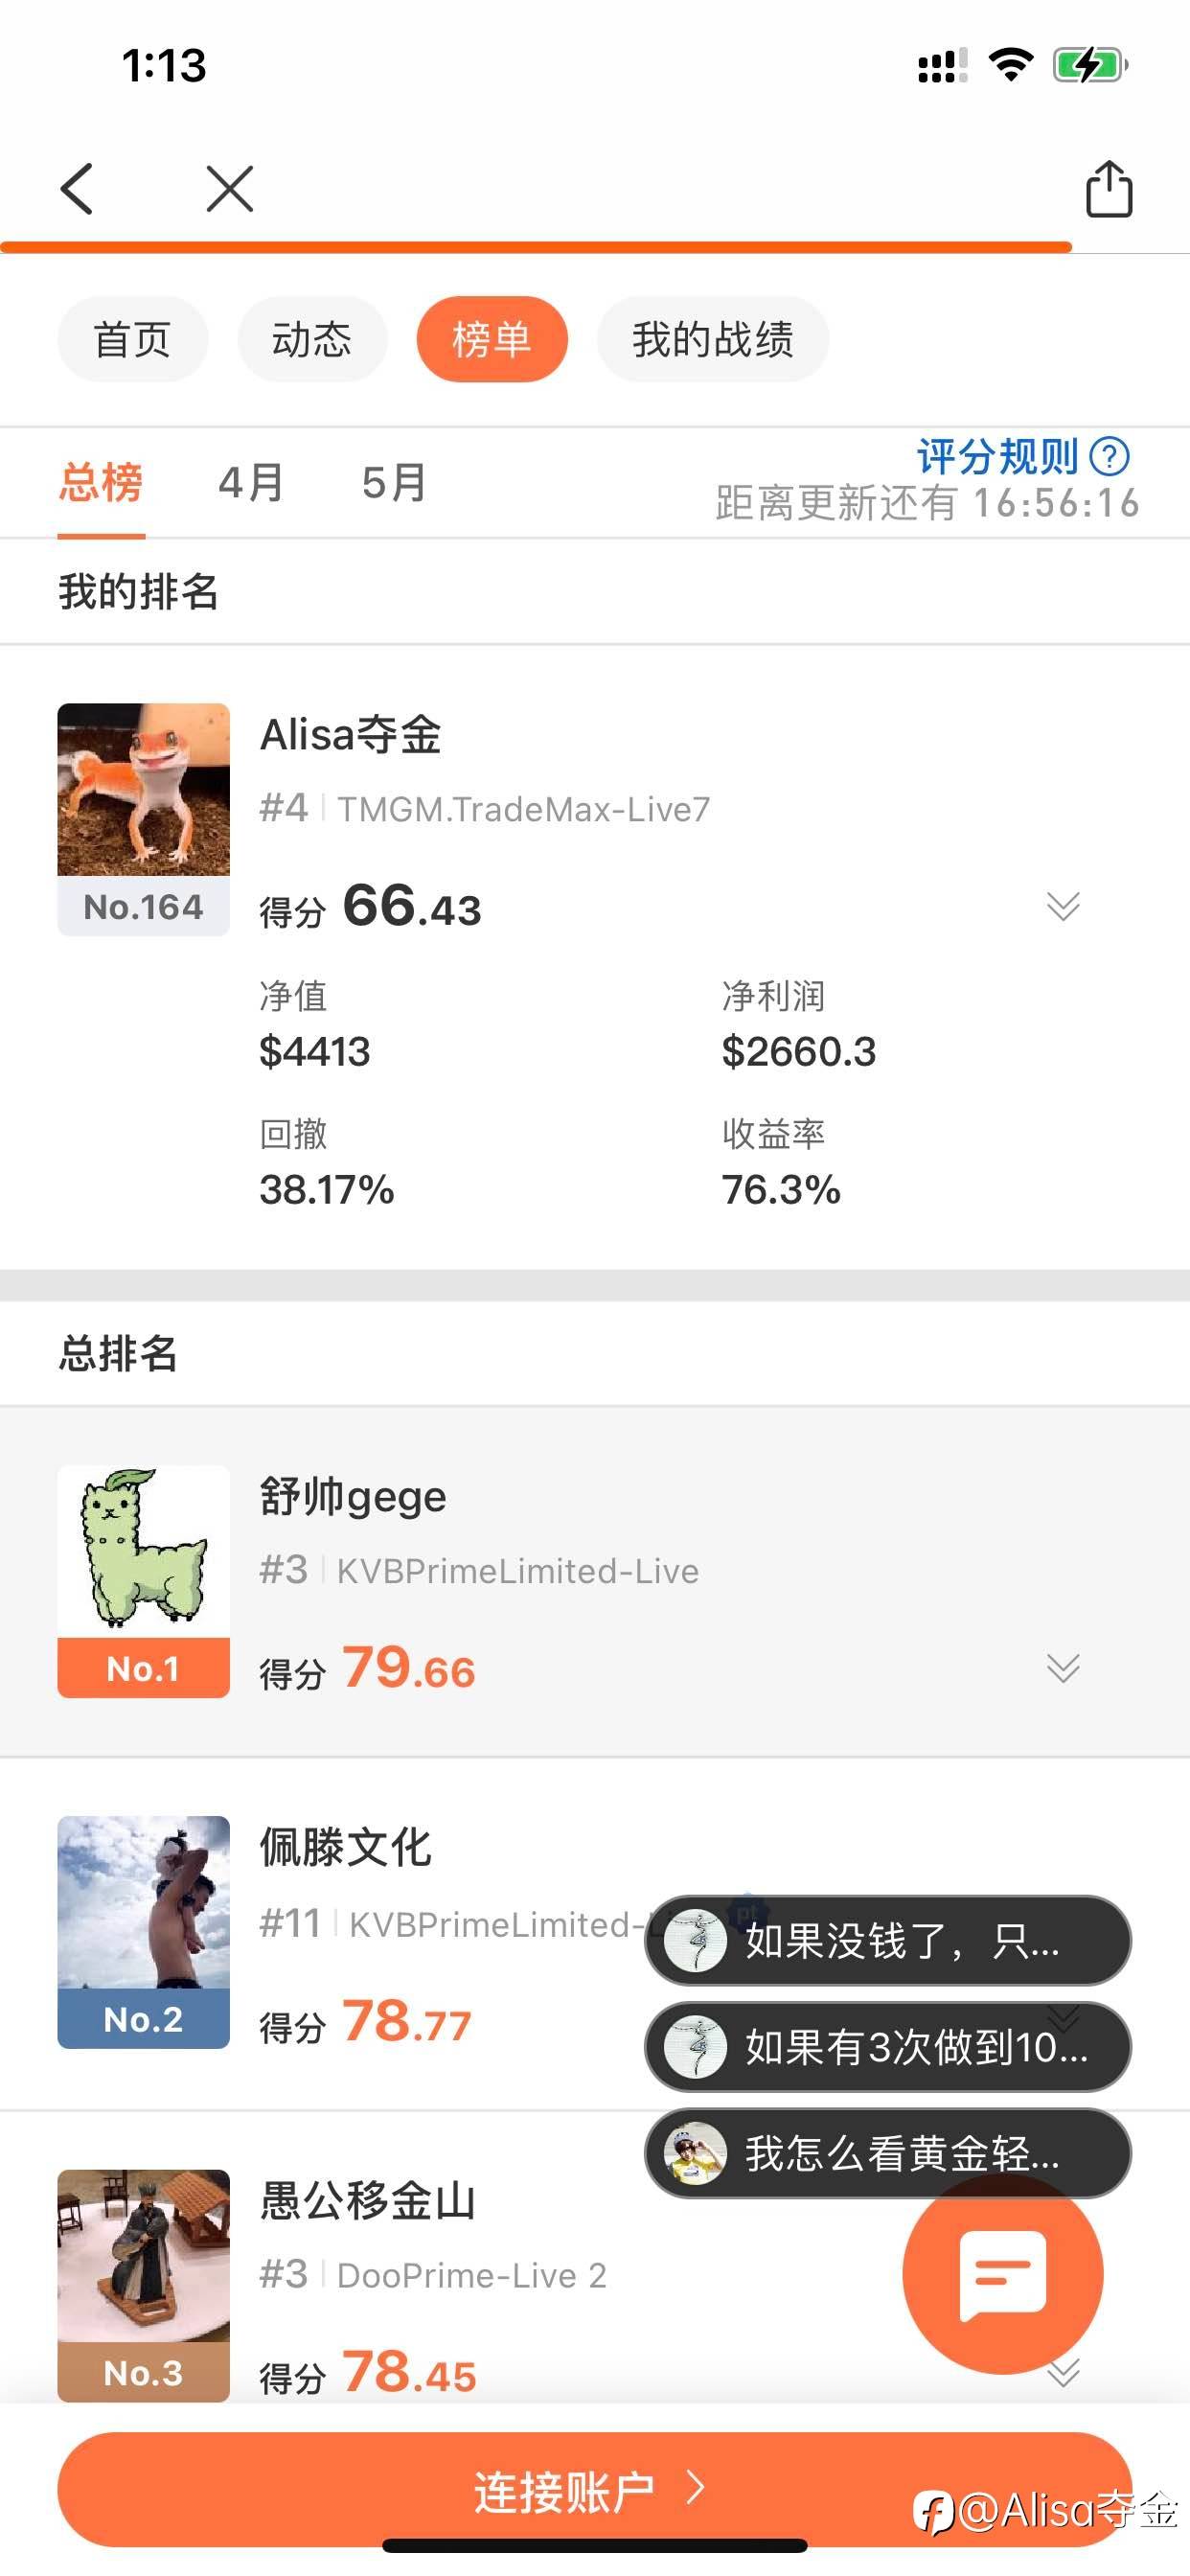Select the 4月 ranking period

251,483
